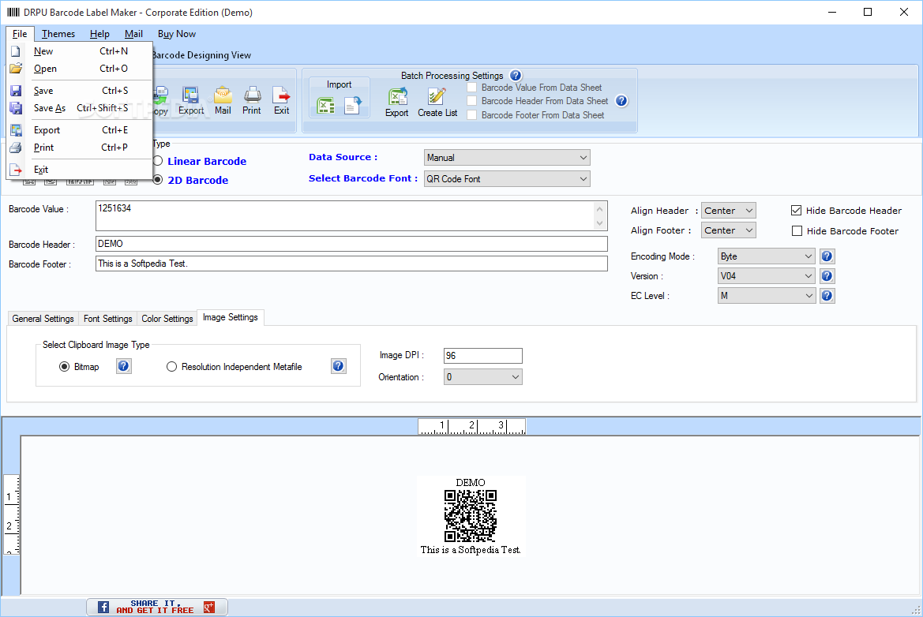Choose Save As from File menu
Screen dimensions: 923x617
(x=80, y=108)
